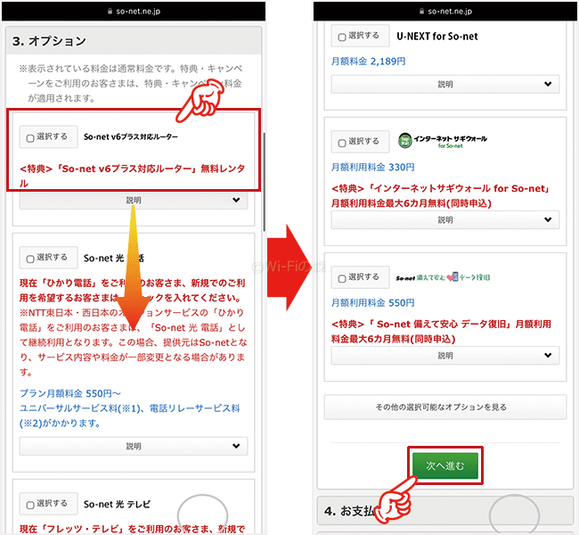Screen dimensions: 579x535
Task: Check the U-NEXT for So-net option
Action: 342,37
